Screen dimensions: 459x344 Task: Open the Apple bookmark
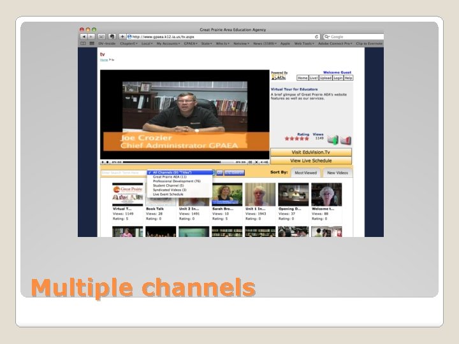tap(285, 43)
